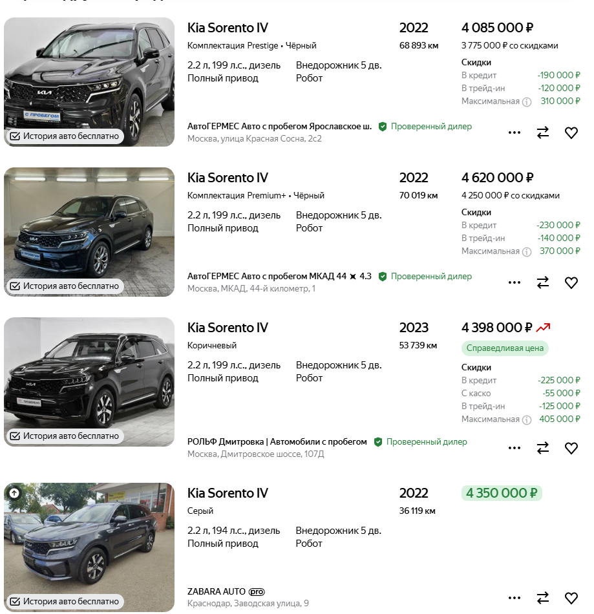The image size is (594, 614).
Task: Compare the Prestige Sorento listing
Action: 543,133
